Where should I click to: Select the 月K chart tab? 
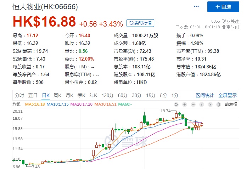tap(69, 95)
